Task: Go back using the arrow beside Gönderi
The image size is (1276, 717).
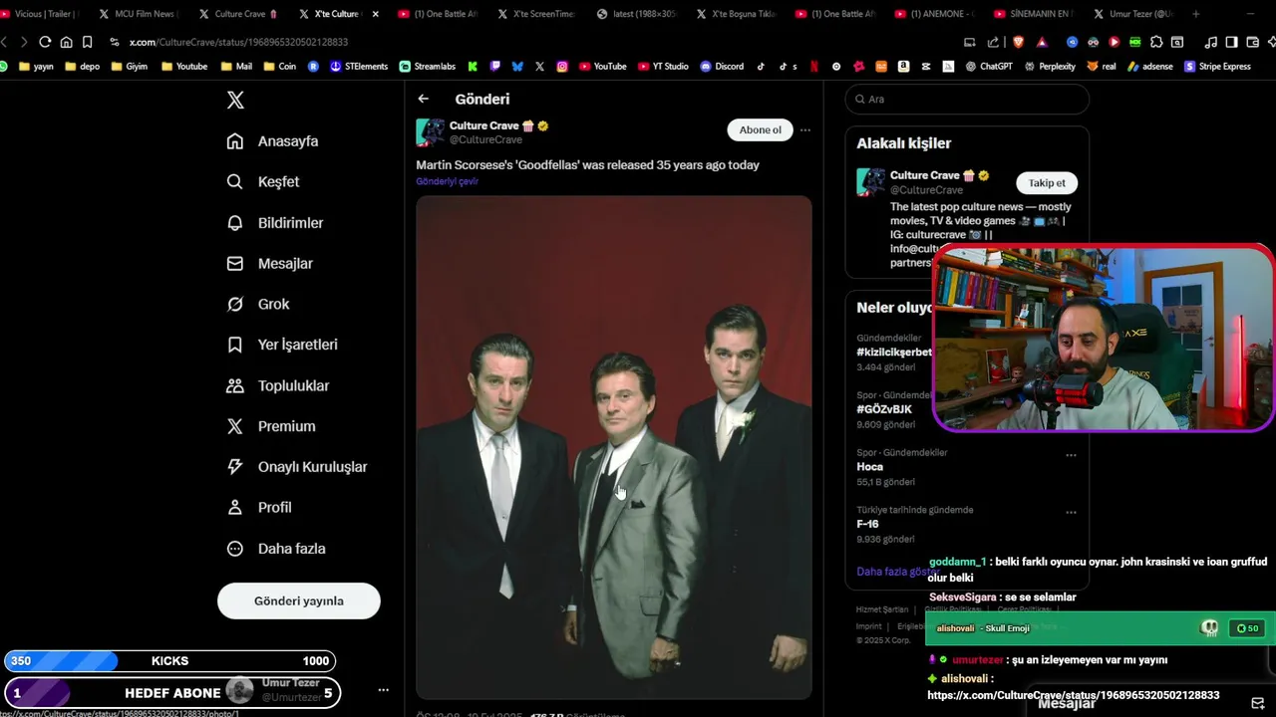Action: point(424,99)
